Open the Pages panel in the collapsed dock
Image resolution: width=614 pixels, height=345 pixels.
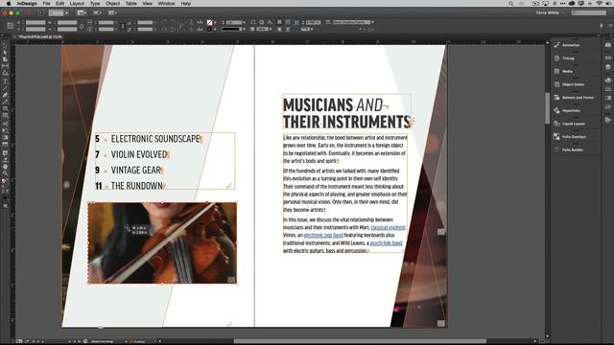pos(607,45)
